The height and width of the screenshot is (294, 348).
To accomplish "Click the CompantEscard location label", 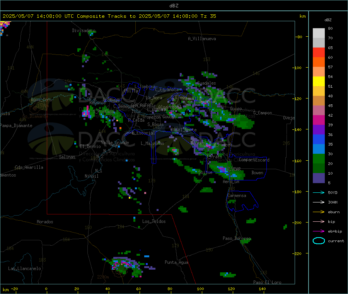I will 254,160.
